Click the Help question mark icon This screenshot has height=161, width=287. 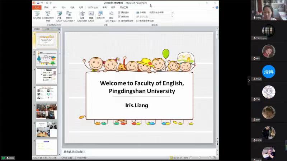coord(217,7)
